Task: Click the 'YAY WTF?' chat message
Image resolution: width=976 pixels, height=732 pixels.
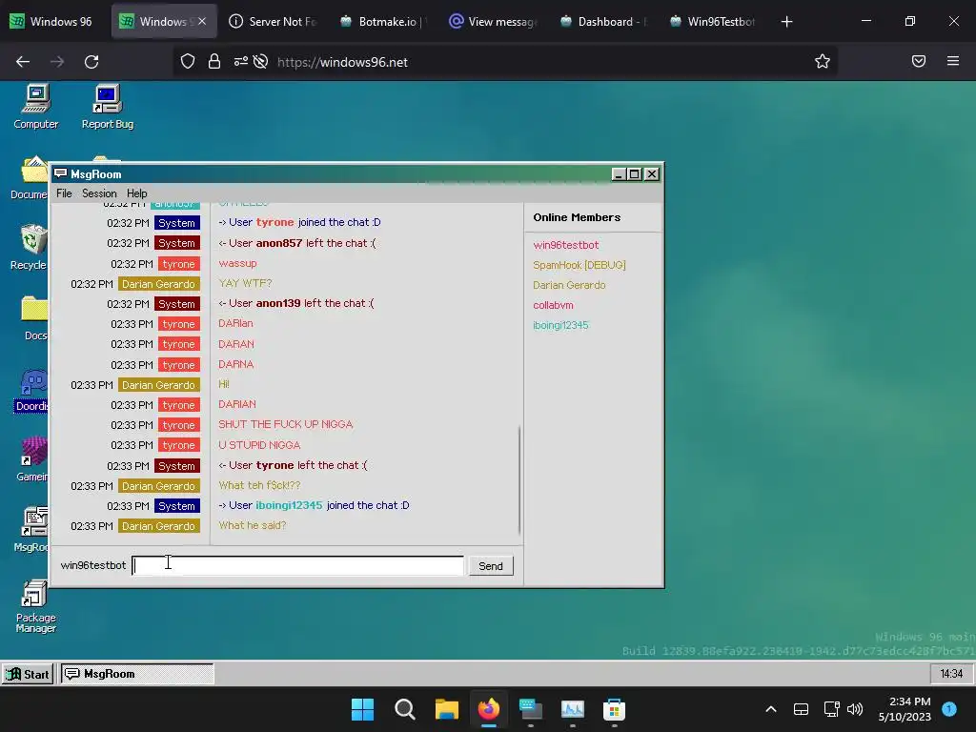Action: (245, 283)
